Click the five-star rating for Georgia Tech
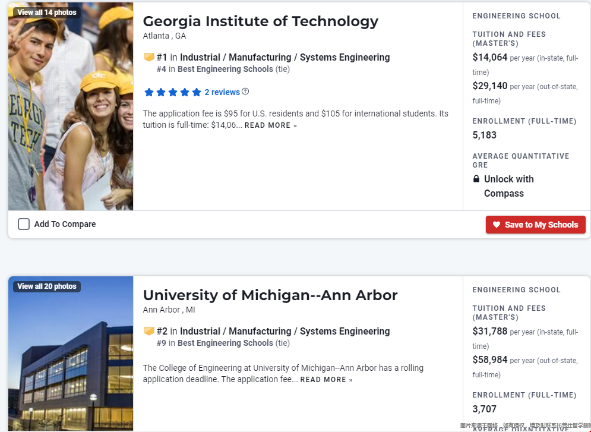 coord(172,92)
